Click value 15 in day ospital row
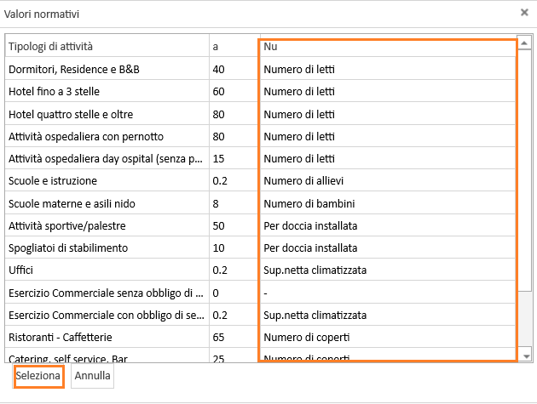 [x=218, y=158]
